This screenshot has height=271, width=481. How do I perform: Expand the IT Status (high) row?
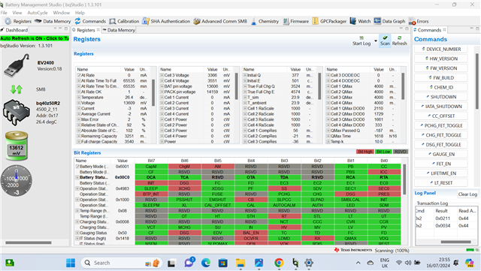(77, 238)
